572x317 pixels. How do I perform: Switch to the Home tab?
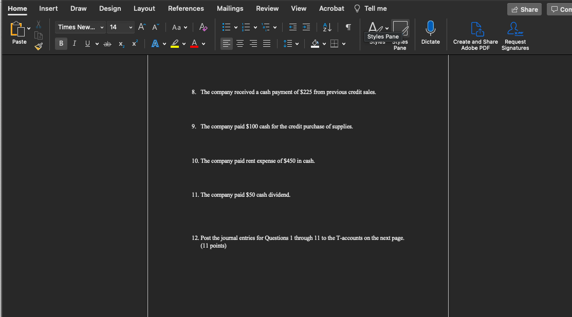[17, 8]
